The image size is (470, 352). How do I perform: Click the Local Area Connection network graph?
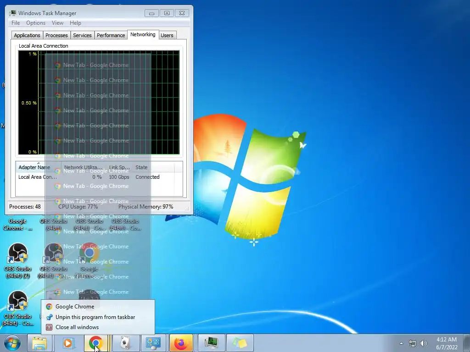click(99, 102)
